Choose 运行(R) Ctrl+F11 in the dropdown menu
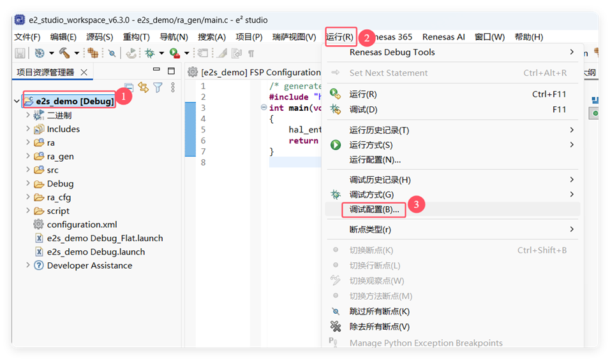Screen dimensions: 610x359 click(x=452, y=94)
